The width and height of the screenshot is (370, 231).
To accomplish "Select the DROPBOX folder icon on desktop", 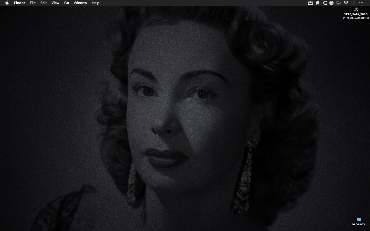I will 358,219.
